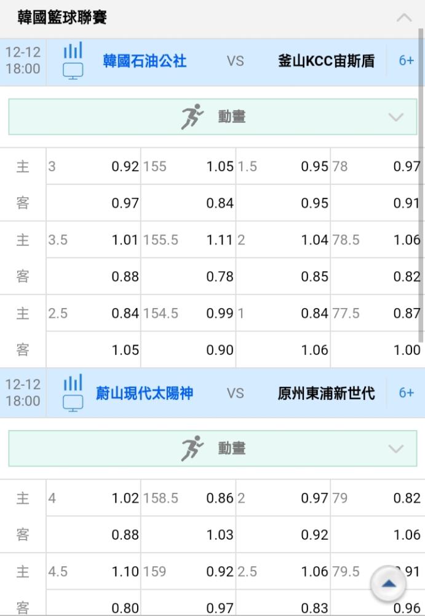The width and height of the screenshot is (425, 616).
Task: Open 6+ more markets for 韓國石油公社 match
Action: click(406, 60)
